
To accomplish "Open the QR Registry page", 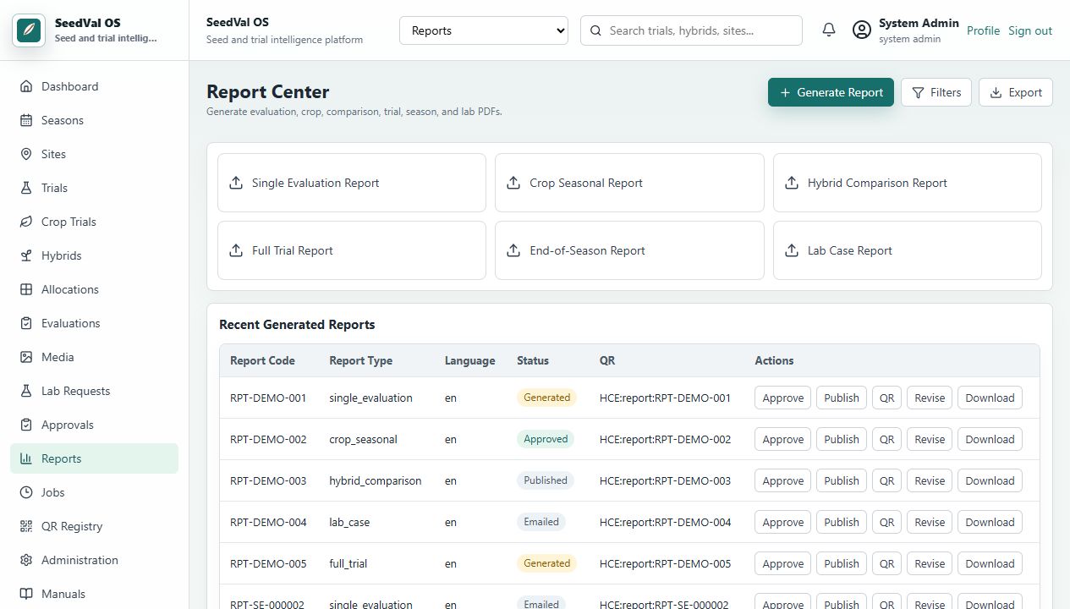I will point(95,526).
